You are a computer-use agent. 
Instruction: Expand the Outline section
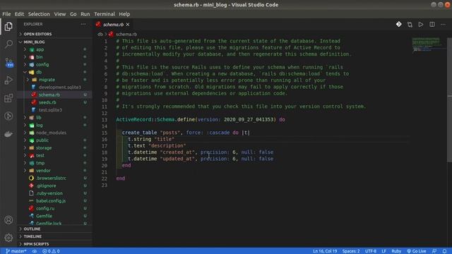click(55, 229)
